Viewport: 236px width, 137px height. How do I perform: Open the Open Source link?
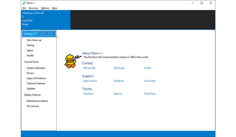coord(90,81)
